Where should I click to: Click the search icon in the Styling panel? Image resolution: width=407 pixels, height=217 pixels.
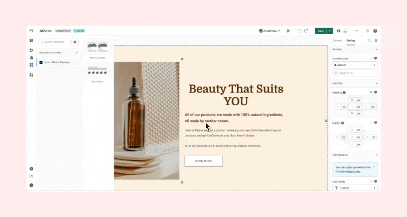coord(369,40)
